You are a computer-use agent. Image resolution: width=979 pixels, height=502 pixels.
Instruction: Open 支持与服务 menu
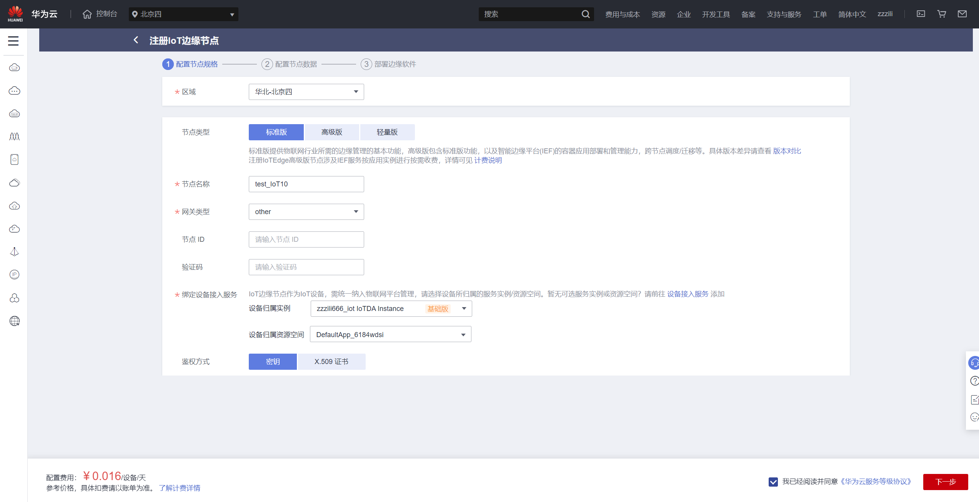tap(784, 14)
